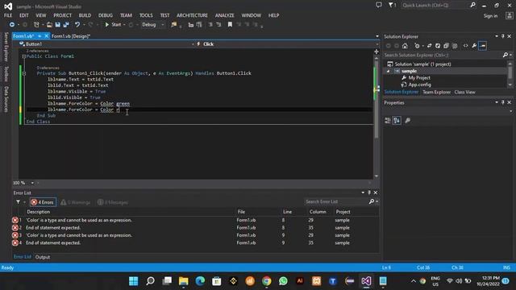The width and height of the screenshot is (516, 290).
Task: Click the Description column header
Action: 39,212
